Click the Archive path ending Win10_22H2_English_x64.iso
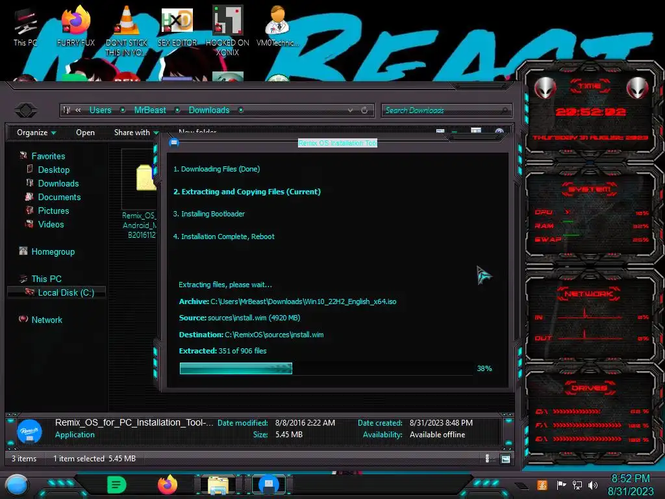 click(288, 301)
